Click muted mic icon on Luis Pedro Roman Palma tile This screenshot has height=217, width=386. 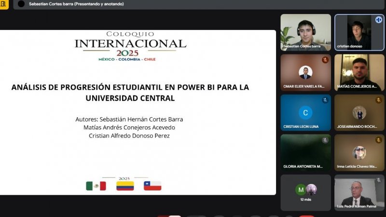pyautogui.click(x=379, y=180)
